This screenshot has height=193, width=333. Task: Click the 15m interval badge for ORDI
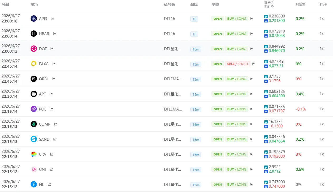click(196, 79)
